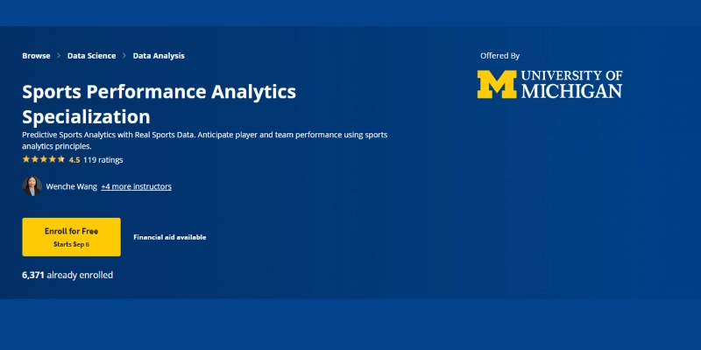Open the Financial aid available link
The height and width of the screenshot is (350, 701).
(x=170, y=237)
